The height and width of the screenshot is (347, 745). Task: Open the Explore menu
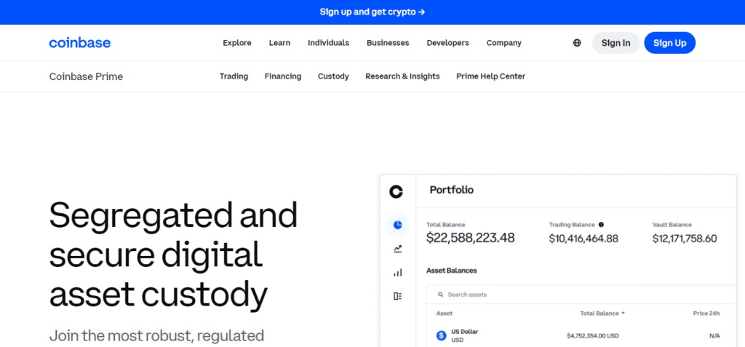point(237,43)
